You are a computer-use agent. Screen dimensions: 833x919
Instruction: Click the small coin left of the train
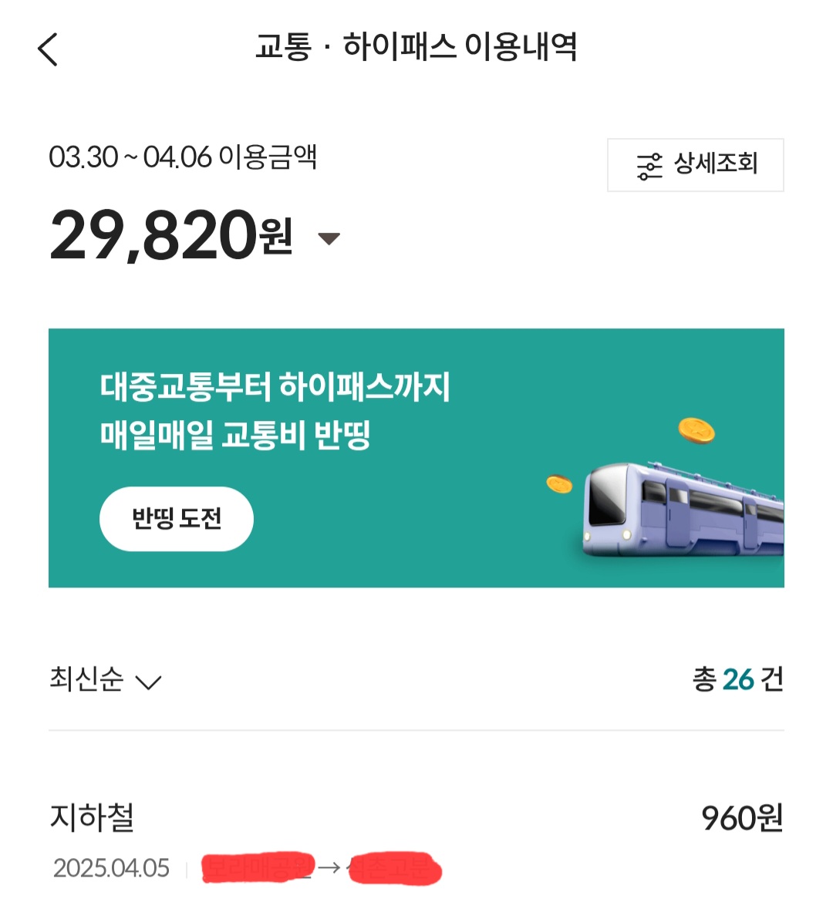click(559, 484)
